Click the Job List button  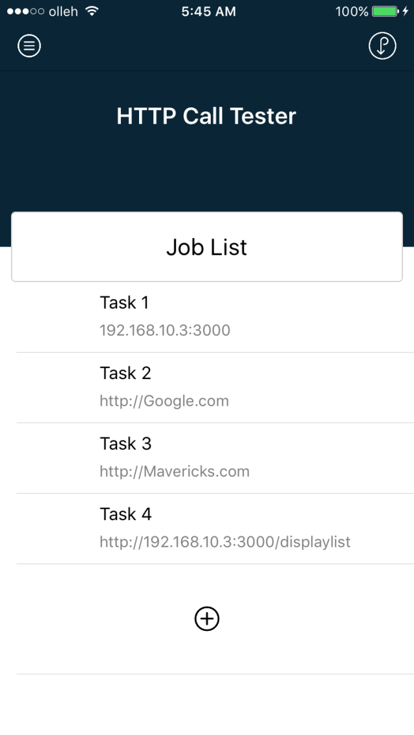207,247
